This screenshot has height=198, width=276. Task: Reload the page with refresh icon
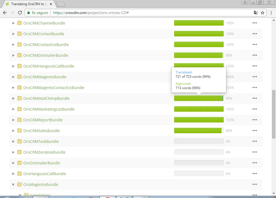[x=20, y=13]
